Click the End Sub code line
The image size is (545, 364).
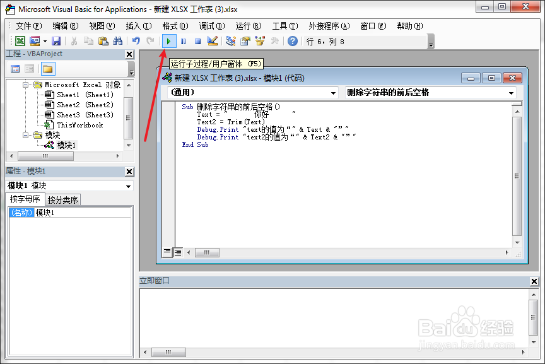point(195,144)
